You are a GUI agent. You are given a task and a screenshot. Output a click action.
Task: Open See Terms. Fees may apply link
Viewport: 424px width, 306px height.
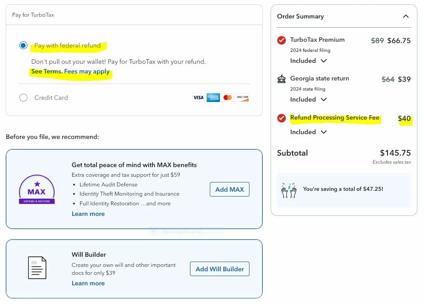point(71,72)
